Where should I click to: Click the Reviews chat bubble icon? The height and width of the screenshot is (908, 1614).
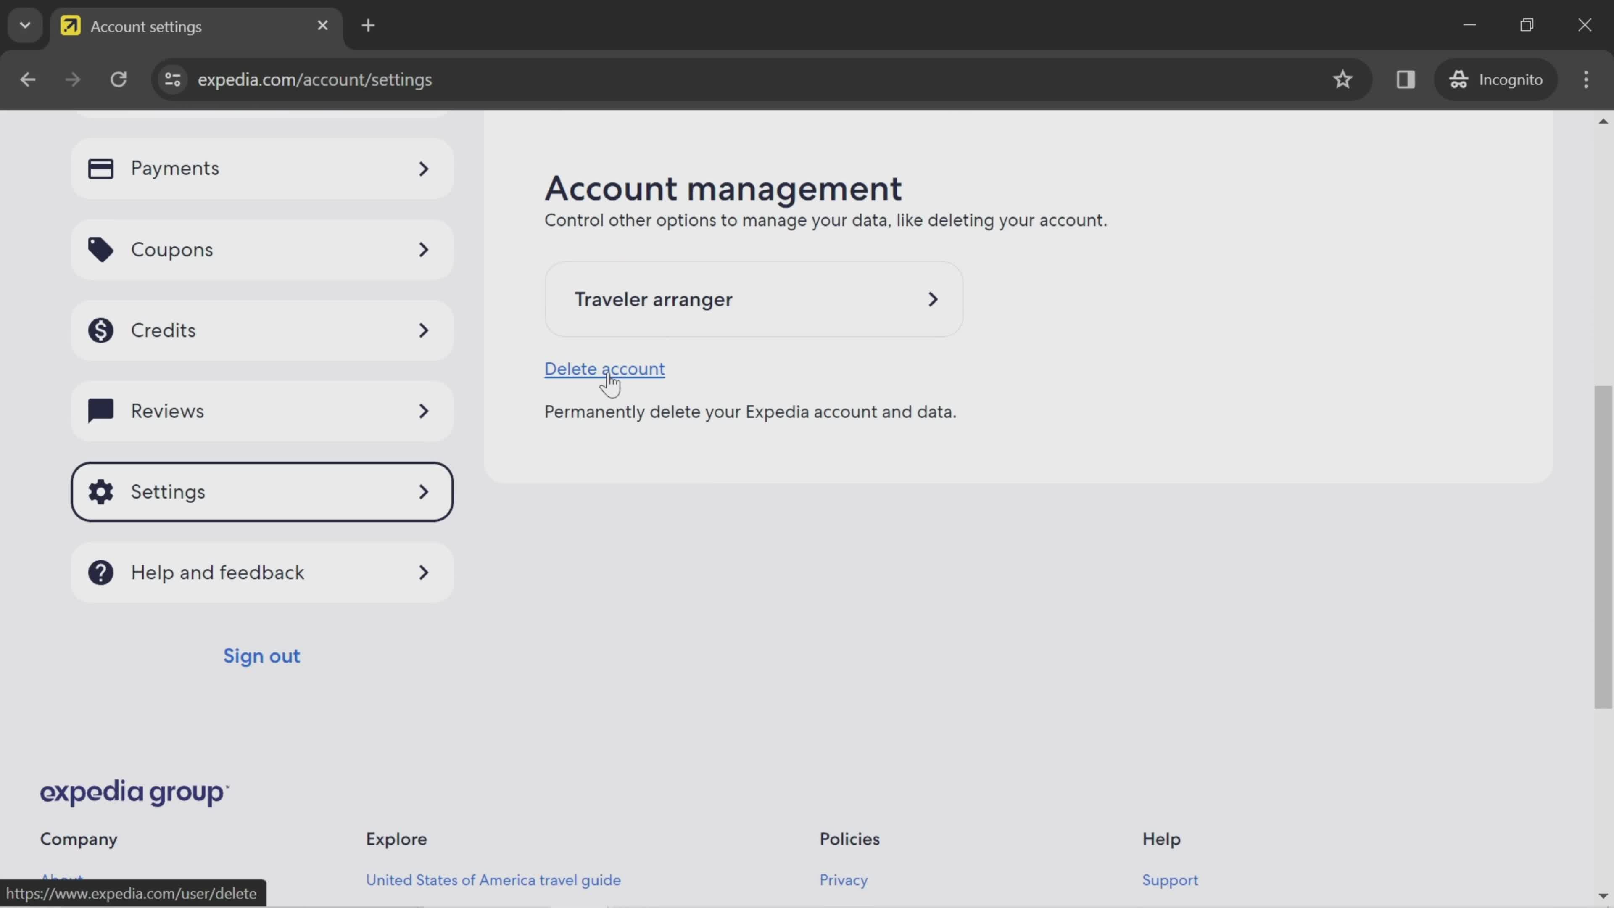tap(100, 411)
